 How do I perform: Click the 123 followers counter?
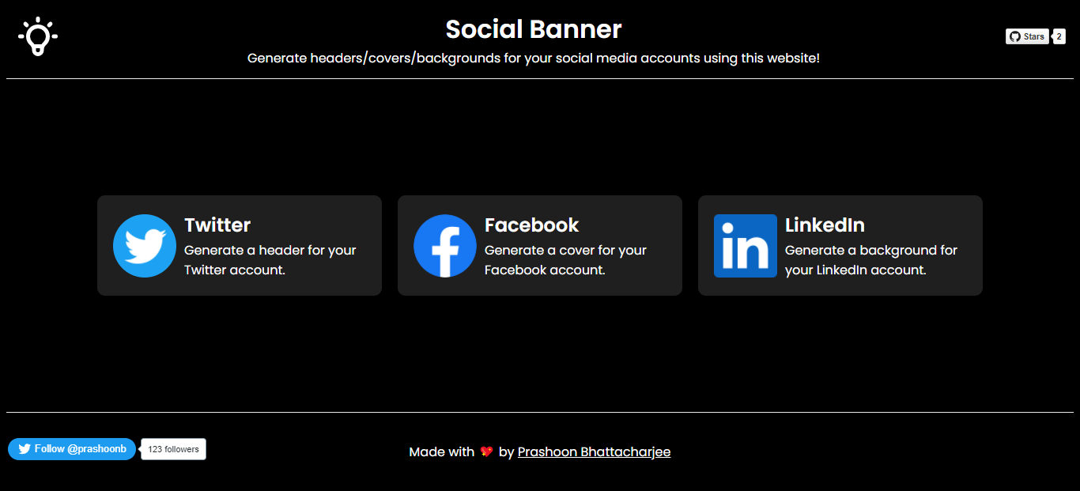(172, 448)
